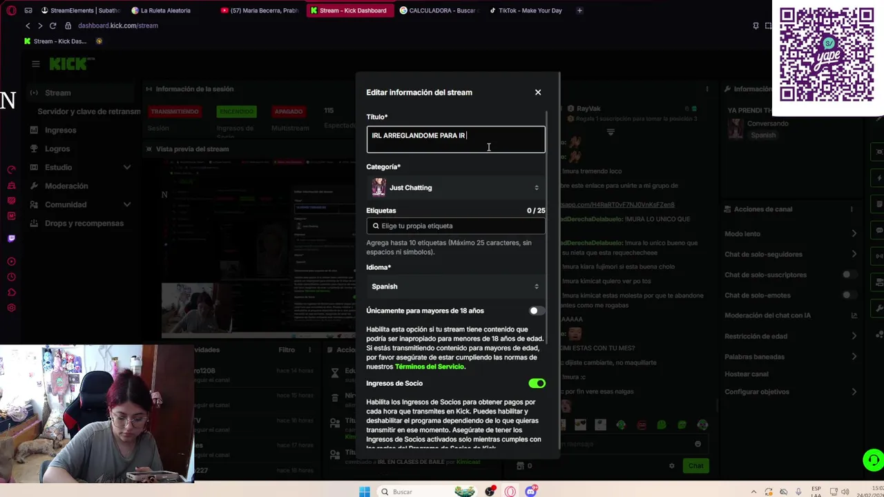Expand Modo lento option
This screenshot has height=497, width=884.
coord(791,233)
